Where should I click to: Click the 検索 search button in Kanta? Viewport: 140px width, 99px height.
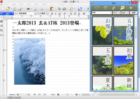pos(133,13)
